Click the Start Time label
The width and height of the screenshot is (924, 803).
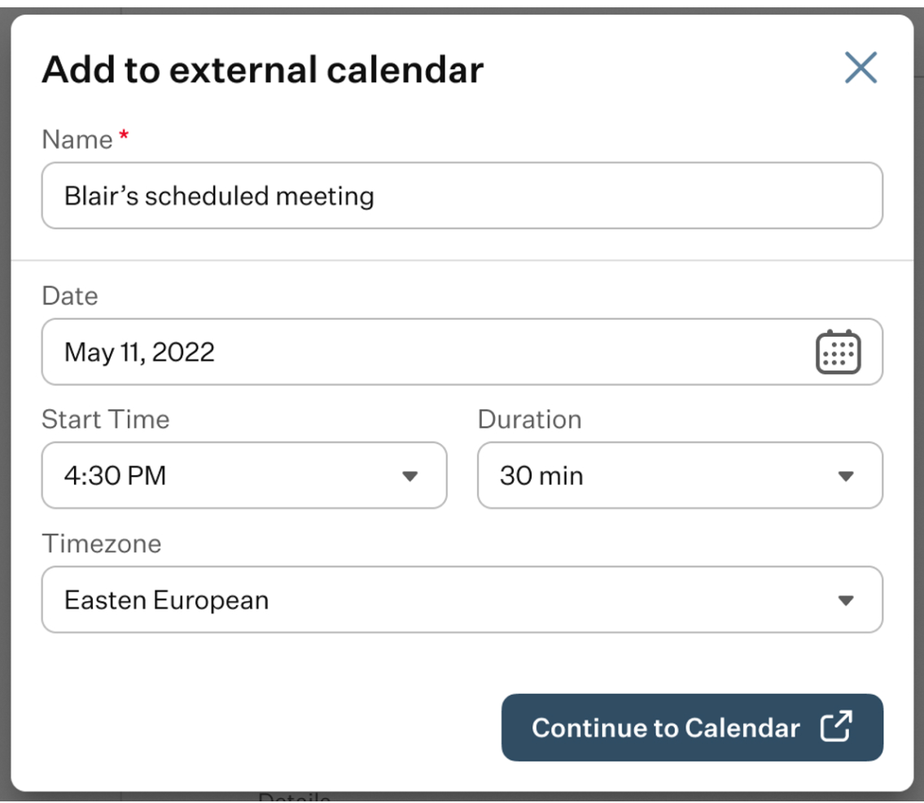[106, 420]
